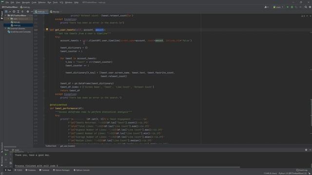Click the main.py breadcrumb in navigation bar

25,7
